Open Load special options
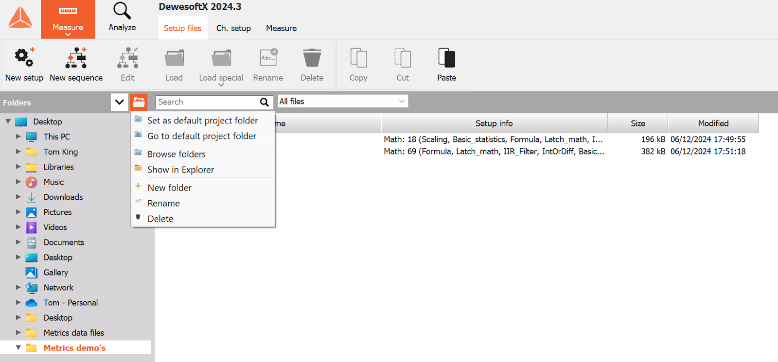The image size is (778, 362). pos(221,67)
